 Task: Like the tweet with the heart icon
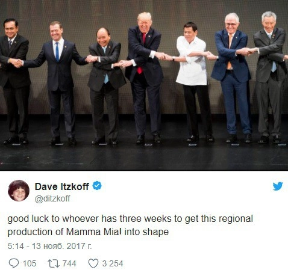[93, 263]
